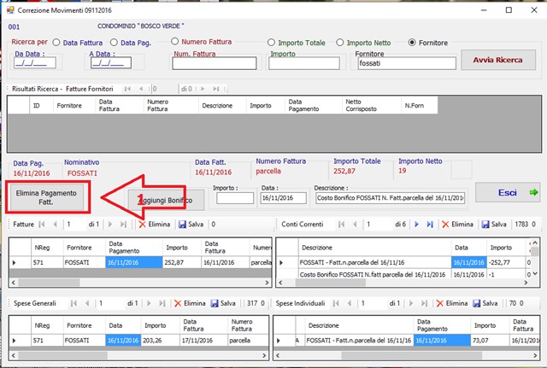Select the Fornitore radio button
Image resolution: width=547 pixels, height=368 pixels.
coord(412,43)
